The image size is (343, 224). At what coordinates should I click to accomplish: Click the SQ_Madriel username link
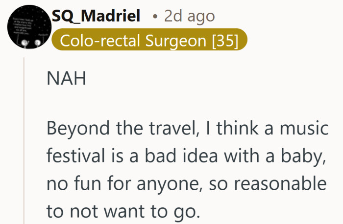coord(97,16)
